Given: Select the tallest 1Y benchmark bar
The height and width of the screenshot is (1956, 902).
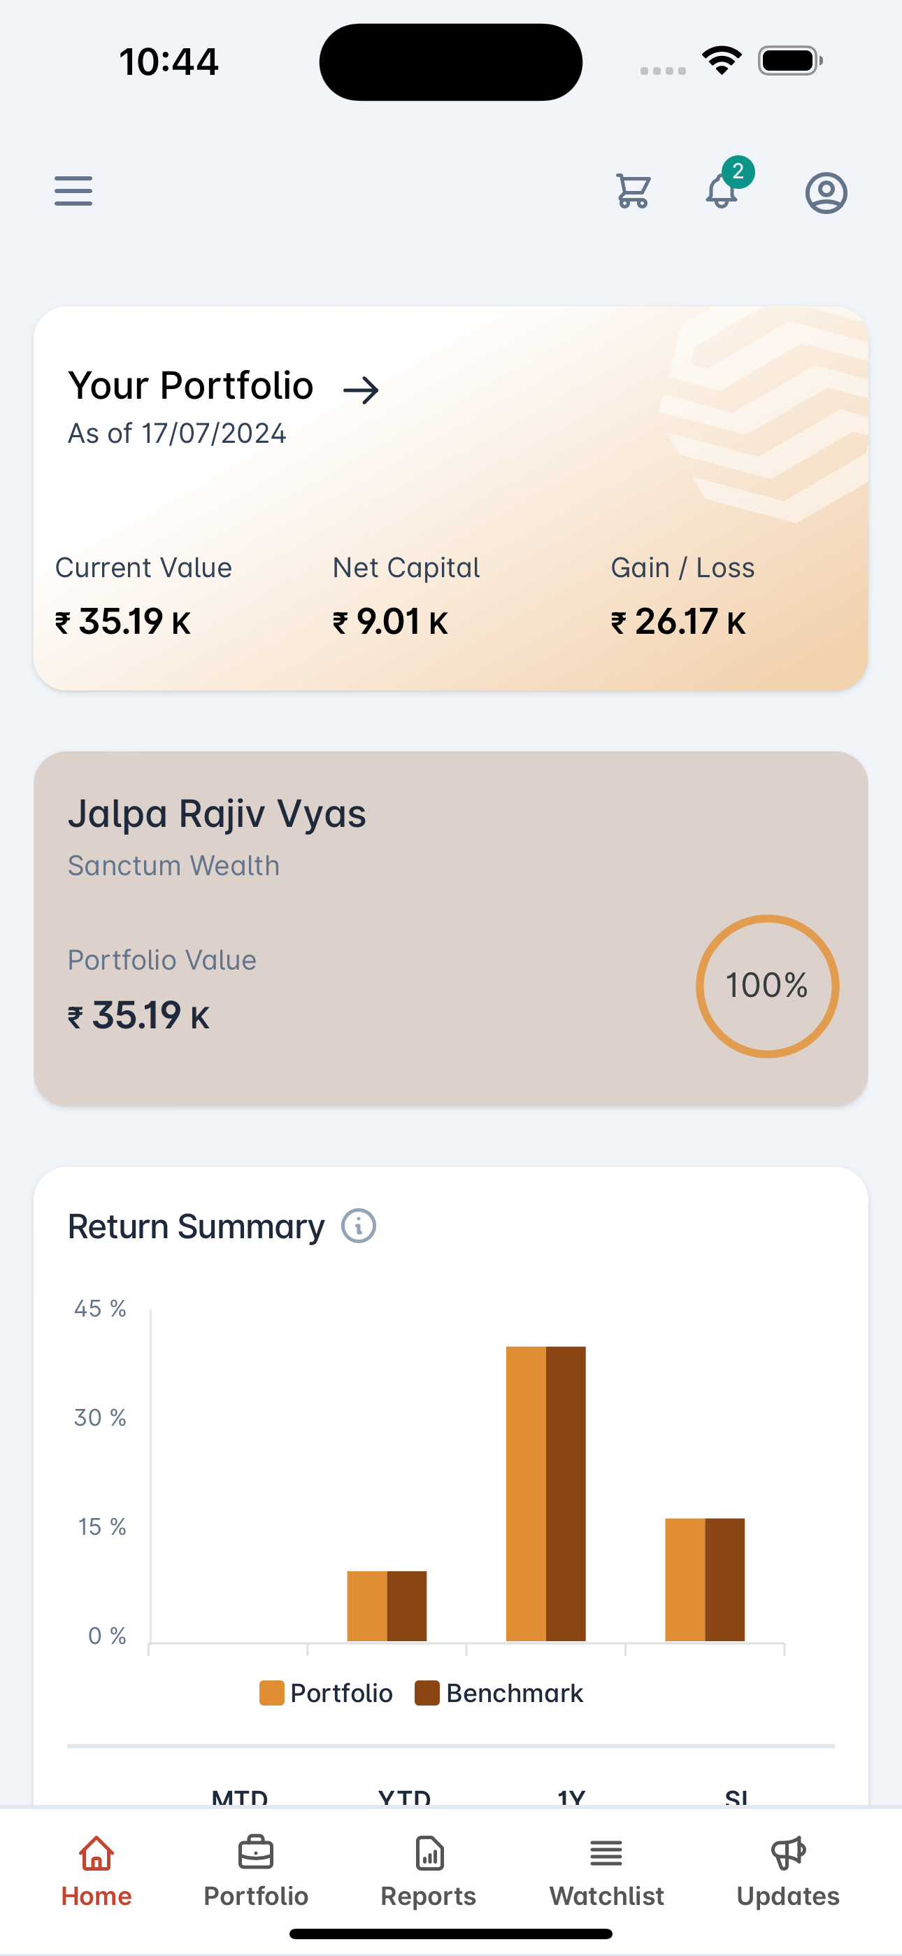Looking at the screenshot, I should (x=566, y=1494).
